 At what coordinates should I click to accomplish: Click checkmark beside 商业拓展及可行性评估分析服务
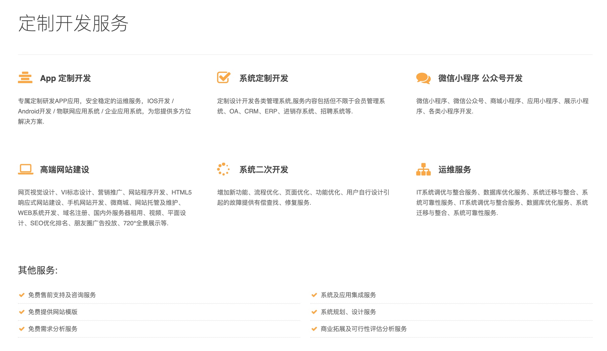pyautogui.click(x=314, y=329)
